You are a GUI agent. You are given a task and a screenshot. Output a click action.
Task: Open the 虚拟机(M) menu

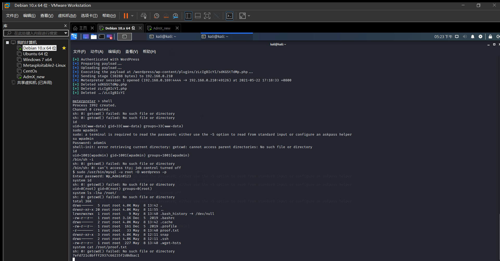67,16
